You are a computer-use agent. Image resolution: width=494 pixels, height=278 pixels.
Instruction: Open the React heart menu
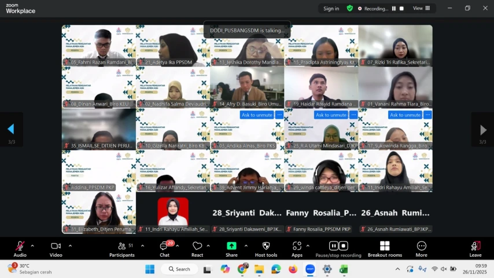pyautogui.click(x=197, y=248)
